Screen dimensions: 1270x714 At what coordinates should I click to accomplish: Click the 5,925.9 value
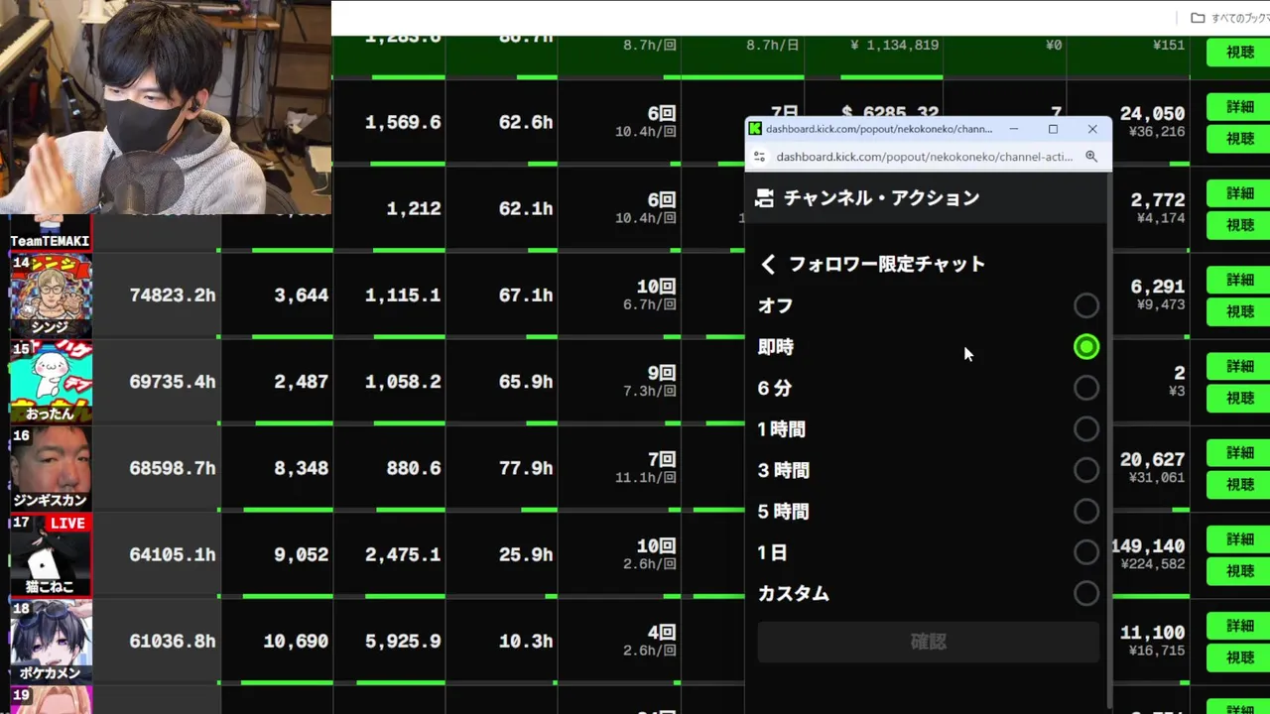click(403, 642)
